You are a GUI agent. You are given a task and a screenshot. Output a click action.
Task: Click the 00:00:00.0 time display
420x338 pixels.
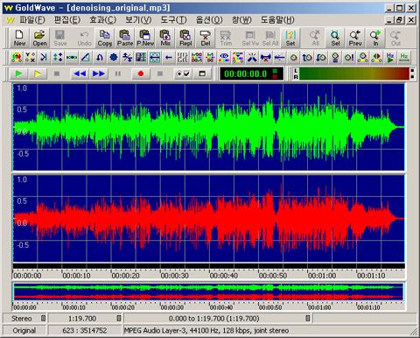(x=251, y=74)
